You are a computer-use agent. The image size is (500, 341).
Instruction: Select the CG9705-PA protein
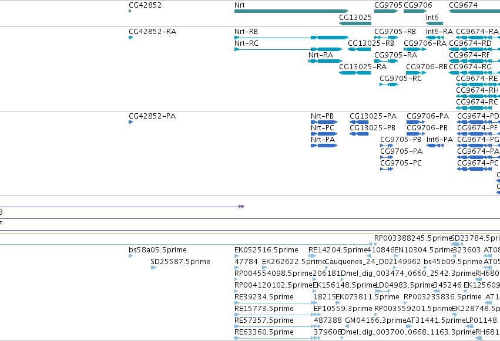pyautogui.click(x=387, y=158)
